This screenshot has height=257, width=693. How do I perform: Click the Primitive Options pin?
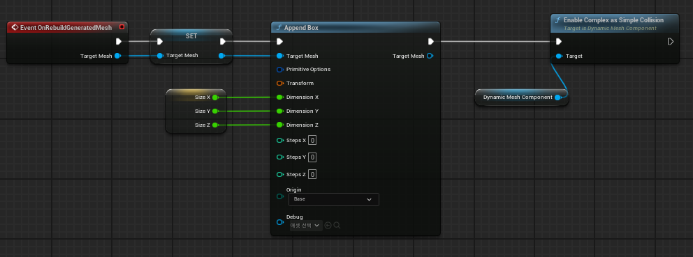pos(279,70)
